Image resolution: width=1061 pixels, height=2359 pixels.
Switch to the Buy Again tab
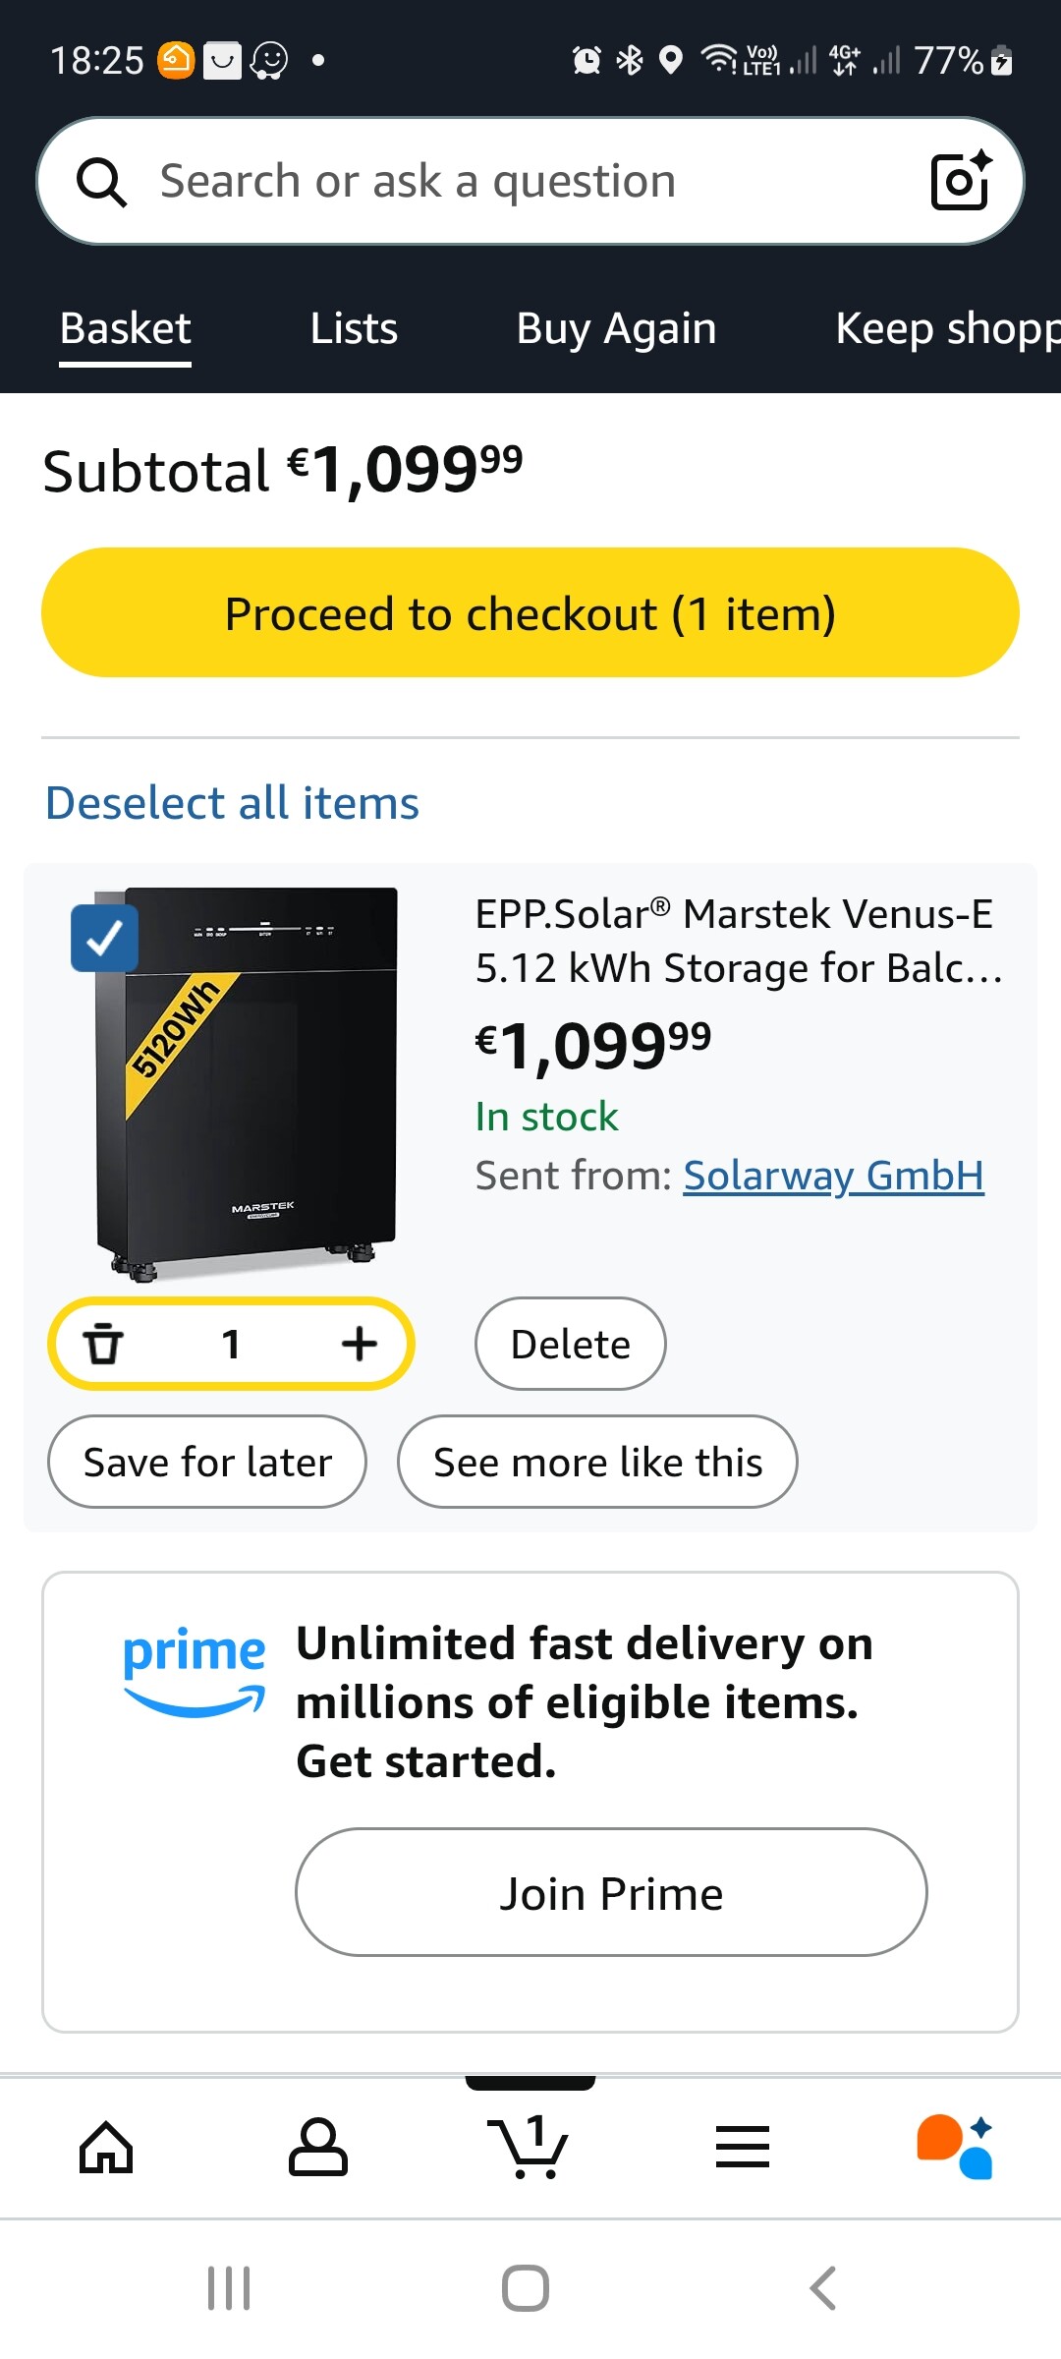pos(616,328)
